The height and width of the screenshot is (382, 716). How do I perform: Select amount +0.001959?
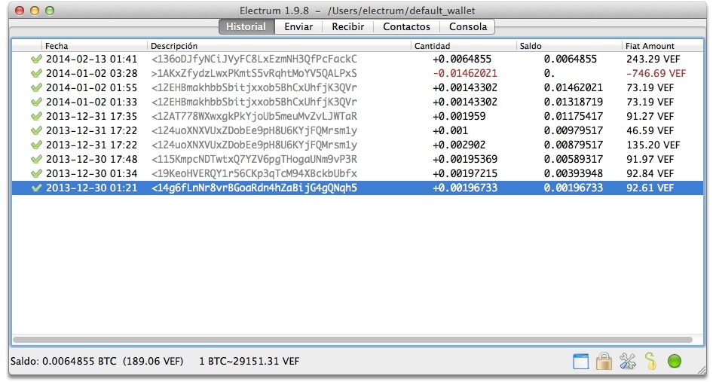coord(459,116)
